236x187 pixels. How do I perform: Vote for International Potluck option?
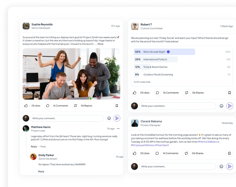[156, 59]
